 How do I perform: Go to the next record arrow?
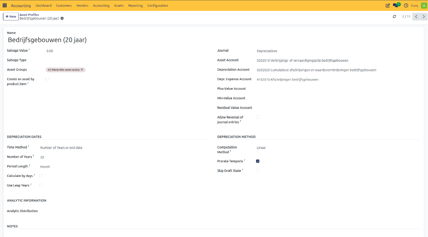pos(424,17)
